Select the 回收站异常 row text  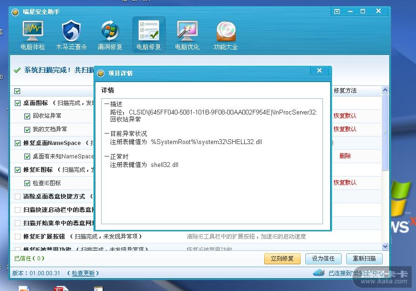click(x=47, y=116)
